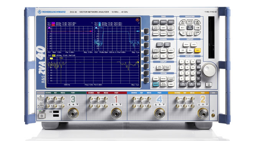Click the checkmark navigation key
This screenshot has width=255, height=141.
tap(183, 33)
